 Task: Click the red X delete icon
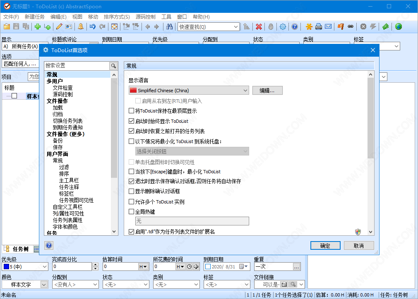click(259, 26)
